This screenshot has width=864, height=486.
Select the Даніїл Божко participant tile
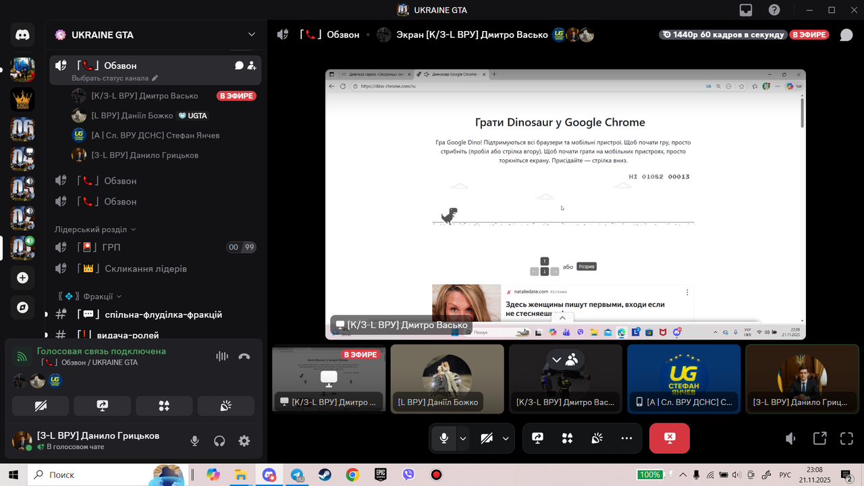point(448,379)
